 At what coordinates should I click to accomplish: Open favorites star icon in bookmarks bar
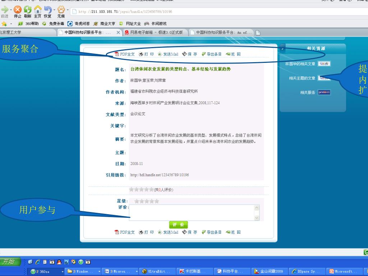point(4,24)
